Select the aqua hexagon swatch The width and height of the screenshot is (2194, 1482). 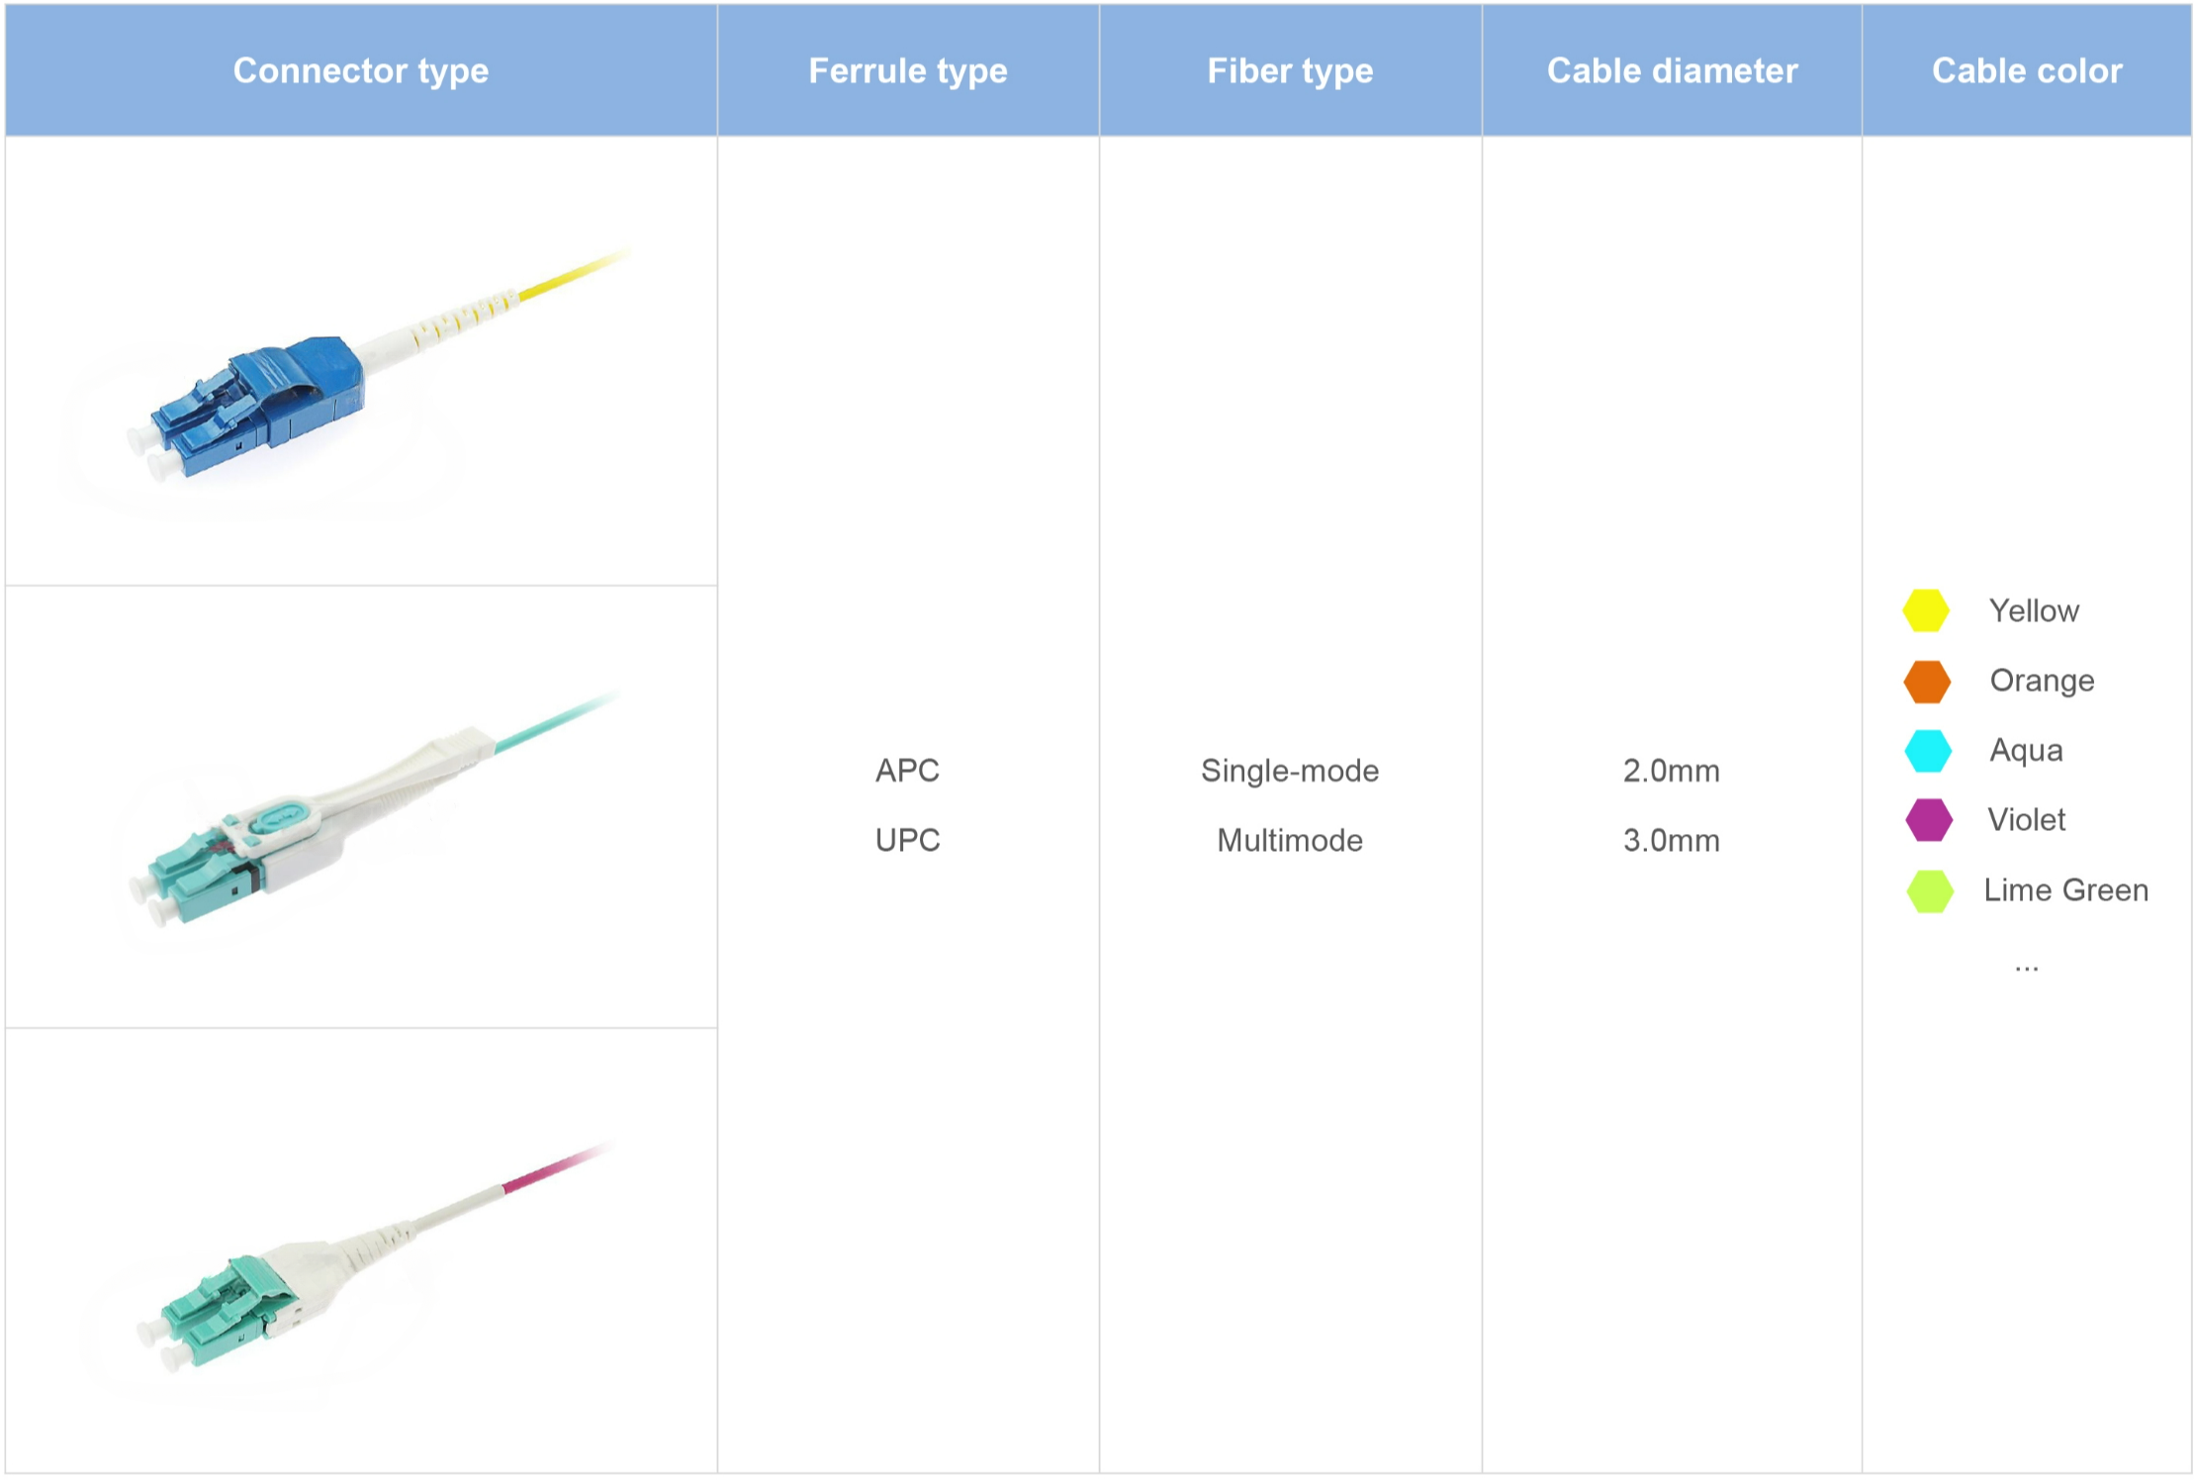[x=1927, y=751]
